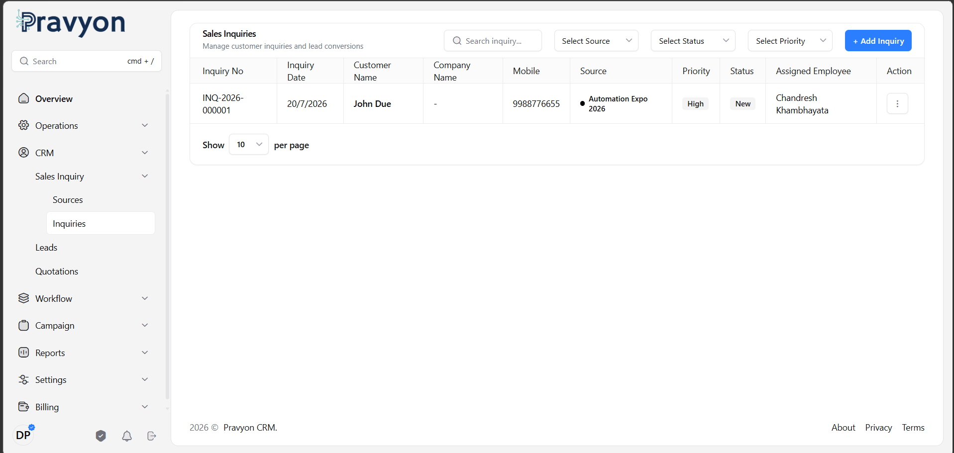
Task: Click the Inquiry No column header
Action: click(223, 71)
